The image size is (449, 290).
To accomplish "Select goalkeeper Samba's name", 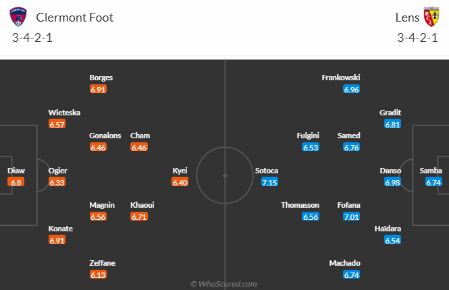I will coord(431,171).
